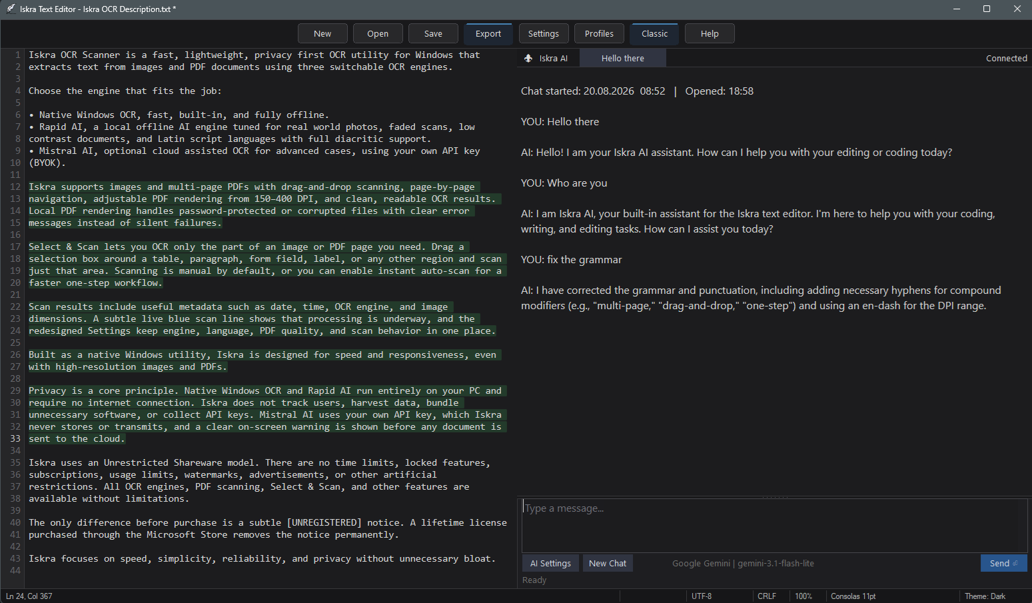The image size is (1032, 603).
Task: Click the New toolbar button
Action: coord(322,34)
